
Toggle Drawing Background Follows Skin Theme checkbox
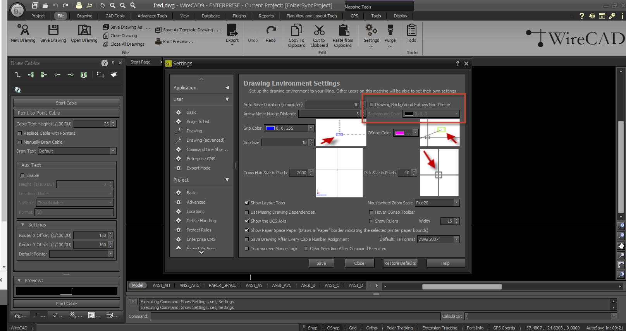[x=371, y=105]
